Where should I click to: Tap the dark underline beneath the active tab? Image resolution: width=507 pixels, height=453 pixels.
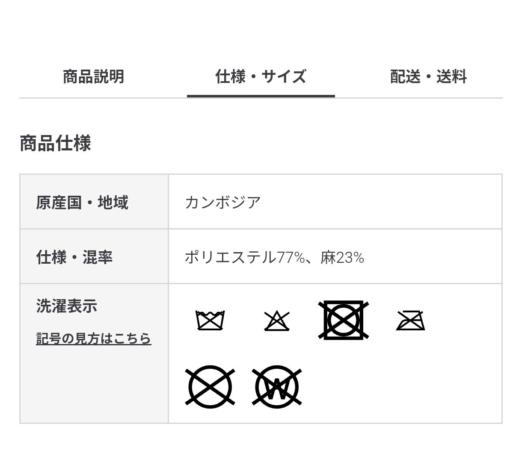(261, 96)
